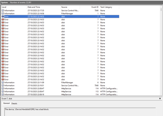
Task: Sort events by the Level column header
Action: [14, 7]
